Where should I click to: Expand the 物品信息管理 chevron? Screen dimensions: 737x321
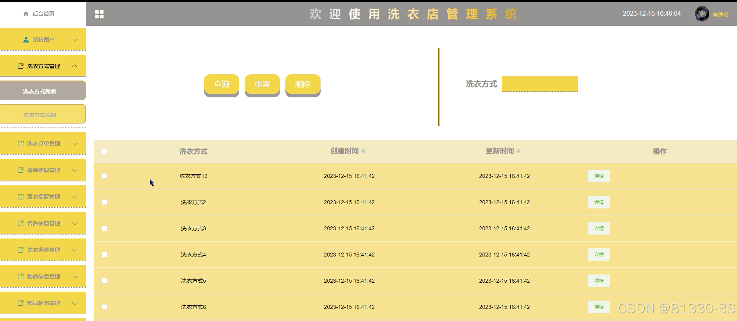75,277
